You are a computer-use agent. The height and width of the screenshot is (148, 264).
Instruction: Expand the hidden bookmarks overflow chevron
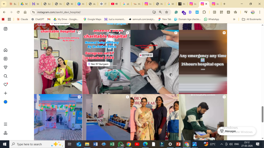coord(234,19)
